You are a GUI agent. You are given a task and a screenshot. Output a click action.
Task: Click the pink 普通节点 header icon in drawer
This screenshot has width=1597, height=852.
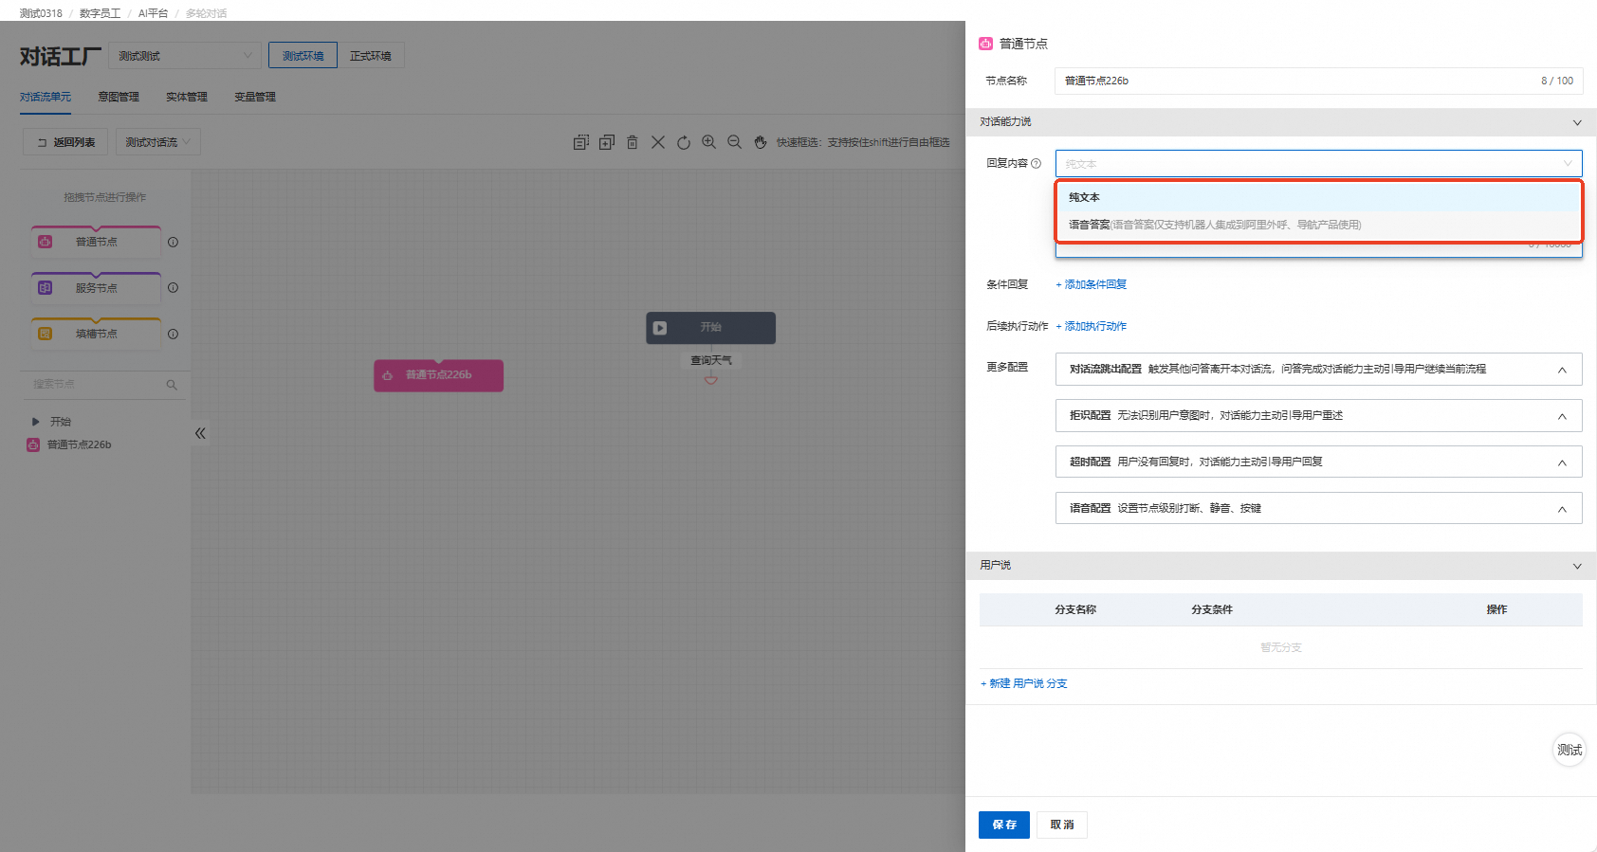(x=986, y=44)
